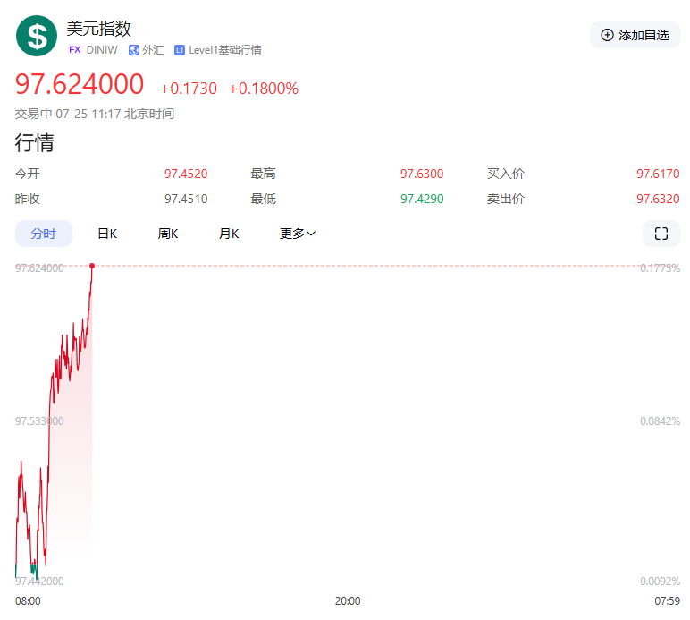Click the plus icon in 添加自选
The width and height of the screenshot is (690, 620).
tap(607, 35)
